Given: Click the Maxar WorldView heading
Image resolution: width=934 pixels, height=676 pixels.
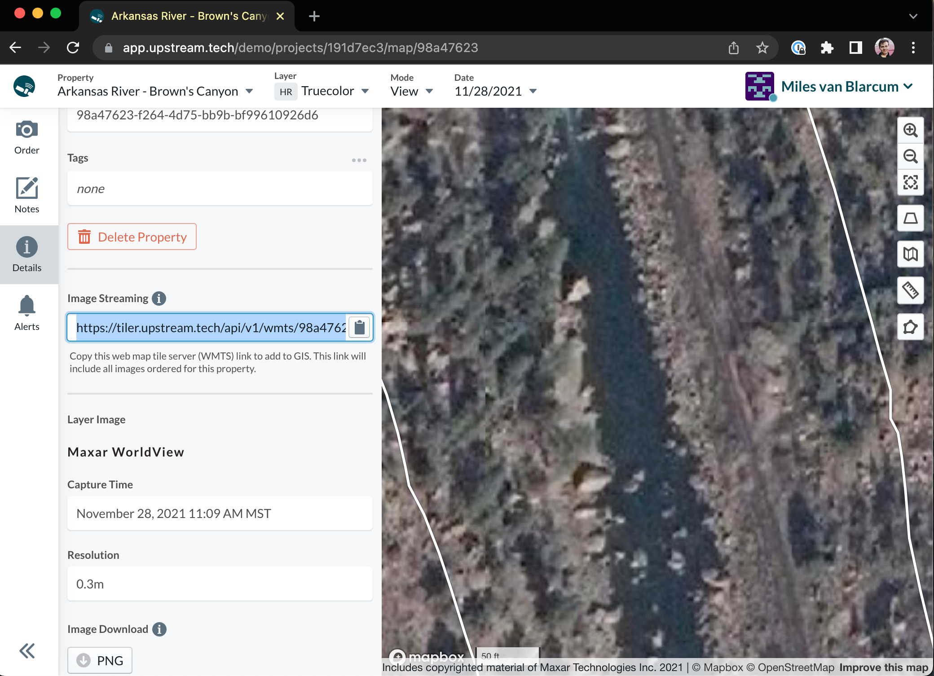Looking at the screenshot, I should (x=126, y=452).
